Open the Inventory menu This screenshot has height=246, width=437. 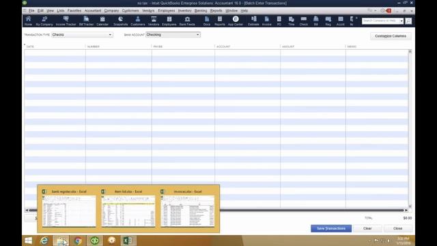pos(184,11)
